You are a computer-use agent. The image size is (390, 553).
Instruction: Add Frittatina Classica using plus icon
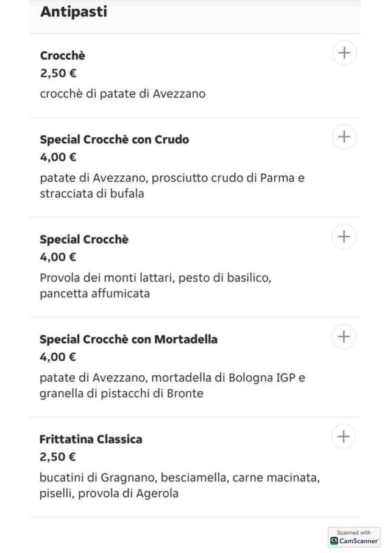click(x=344, y=436)
